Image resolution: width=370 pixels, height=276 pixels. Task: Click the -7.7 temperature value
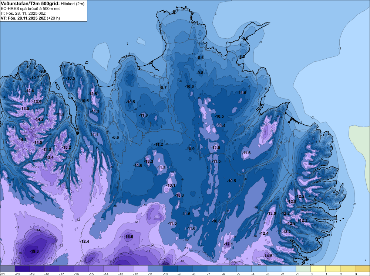(62, 66)
